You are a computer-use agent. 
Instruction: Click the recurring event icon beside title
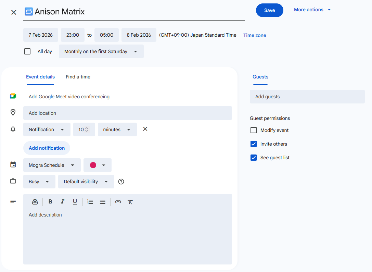(x=29, y=11)
